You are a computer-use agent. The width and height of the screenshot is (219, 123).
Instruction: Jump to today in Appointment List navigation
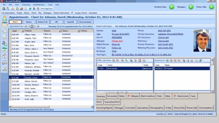(x=32, y=27)
